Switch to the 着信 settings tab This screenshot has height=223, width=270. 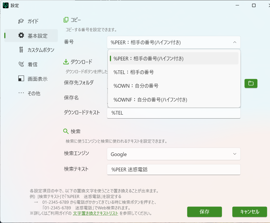point(32,64)
